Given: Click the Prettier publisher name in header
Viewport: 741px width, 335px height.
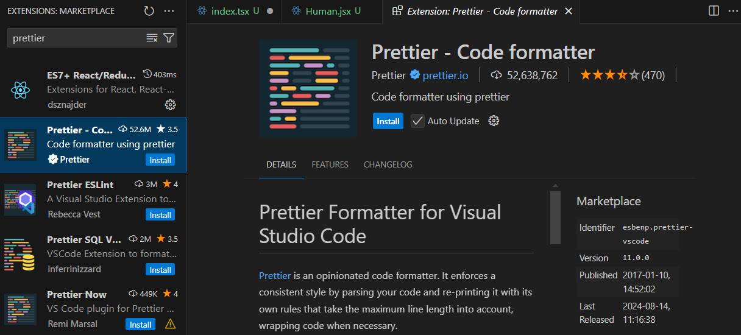Looking at the screenshot, I should [x=388, y=76].
